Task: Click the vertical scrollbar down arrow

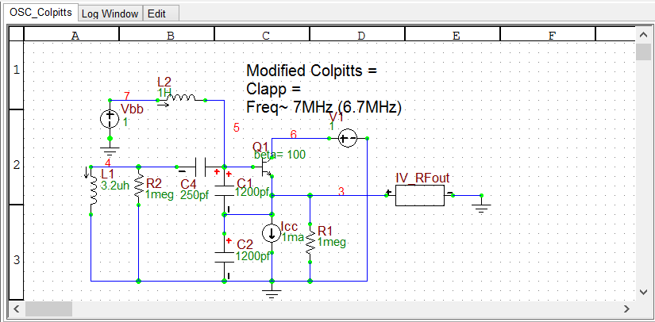Action: (x=643, y=292)
